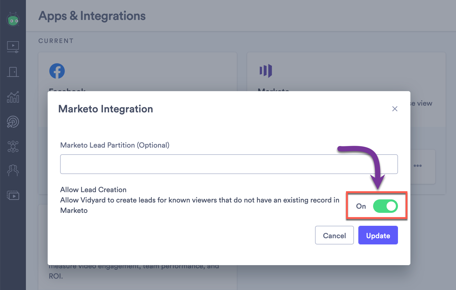Open the video library icon in the sidebar
This screenshot has height=290, width=456.
[13, 47]
